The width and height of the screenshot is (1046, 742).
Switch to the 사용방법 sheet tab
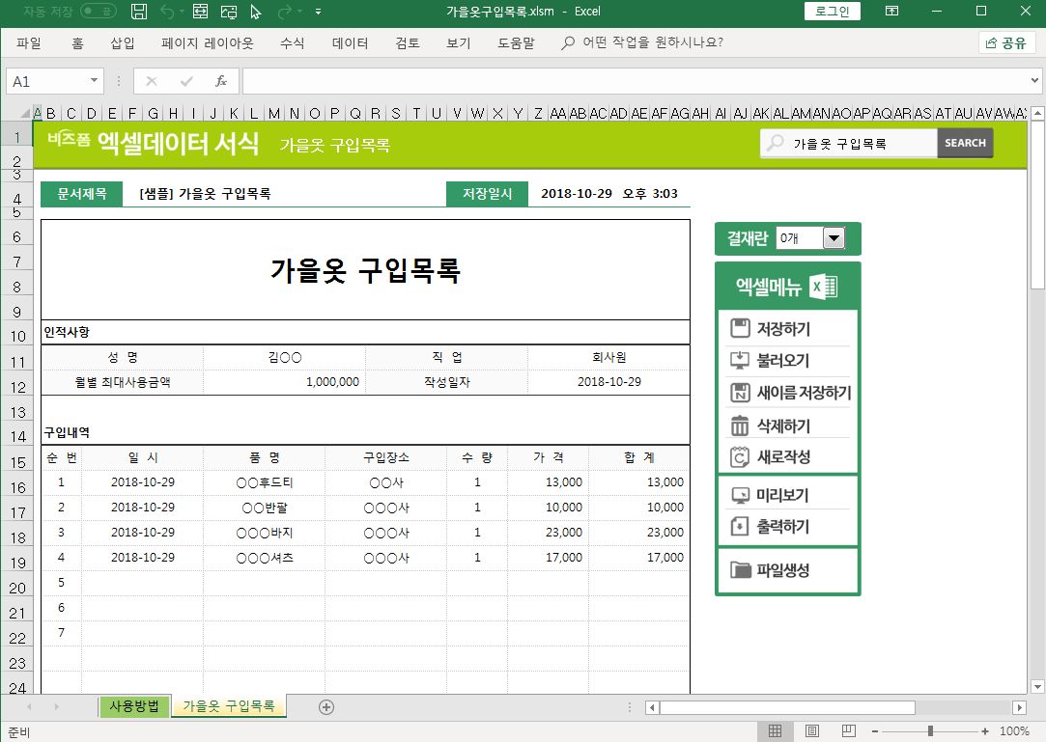pos(134,705)
